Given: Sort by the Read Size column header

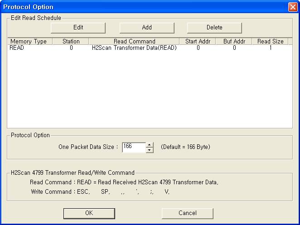Looking at the screenshot, I should (x=270, y=41).
